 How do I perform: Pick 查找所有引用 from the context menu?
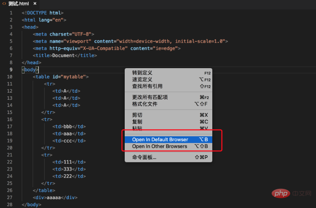point(147,86)
